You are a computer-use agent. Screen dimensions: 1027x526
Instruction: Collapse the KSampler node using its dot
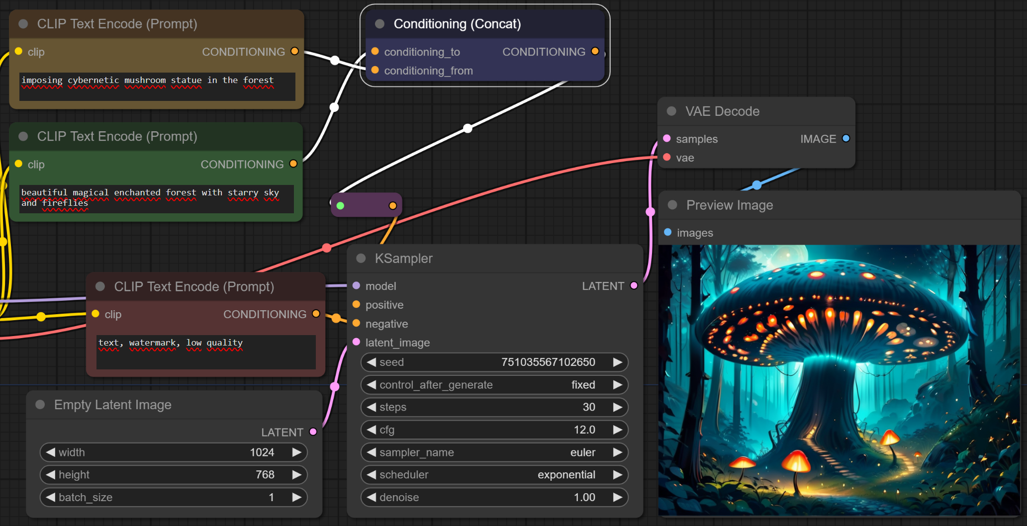pyautogui.click(x=361, y=259)
